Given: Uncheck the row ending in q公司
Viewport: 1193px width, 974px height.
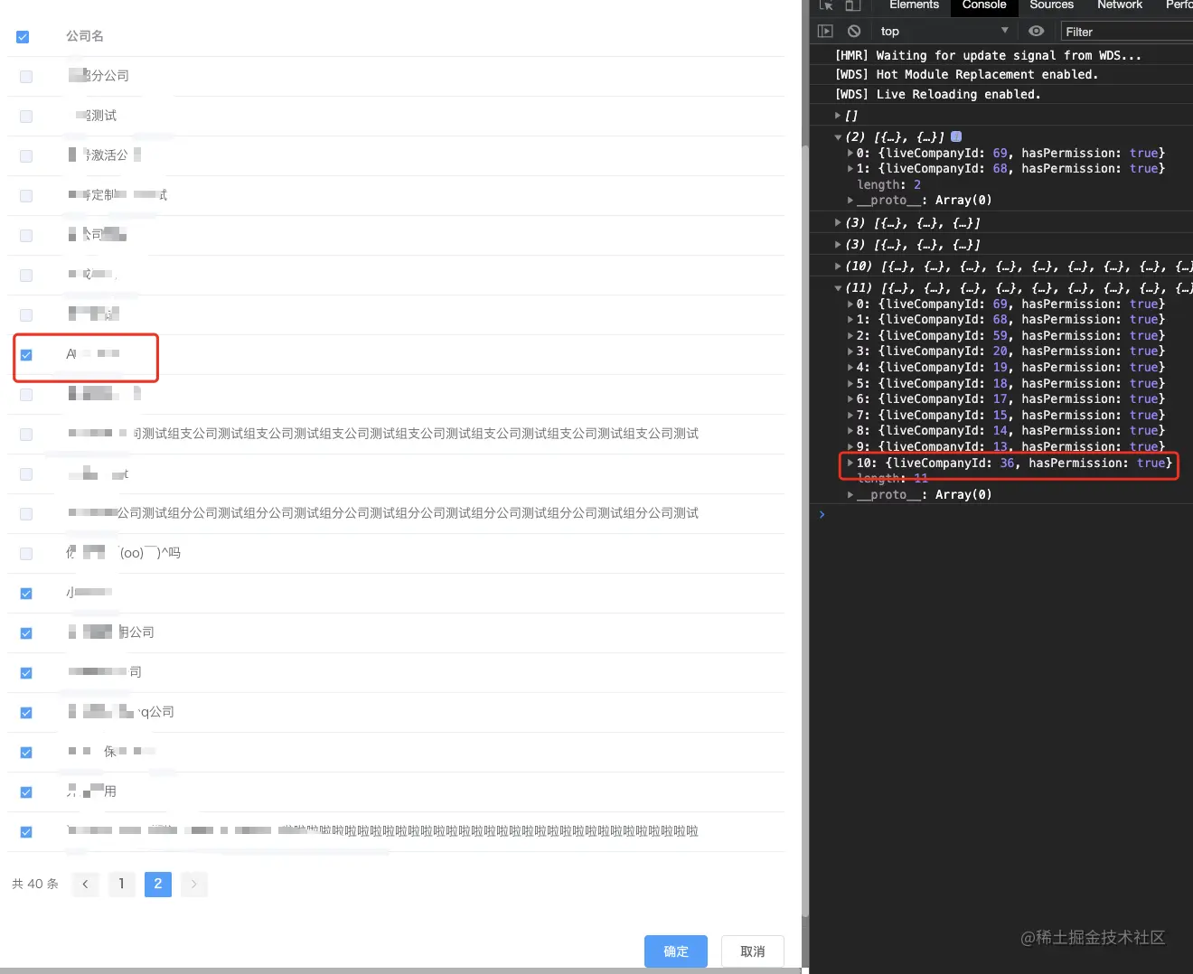Looking at the screenshot, I should [x=26, y=713].
